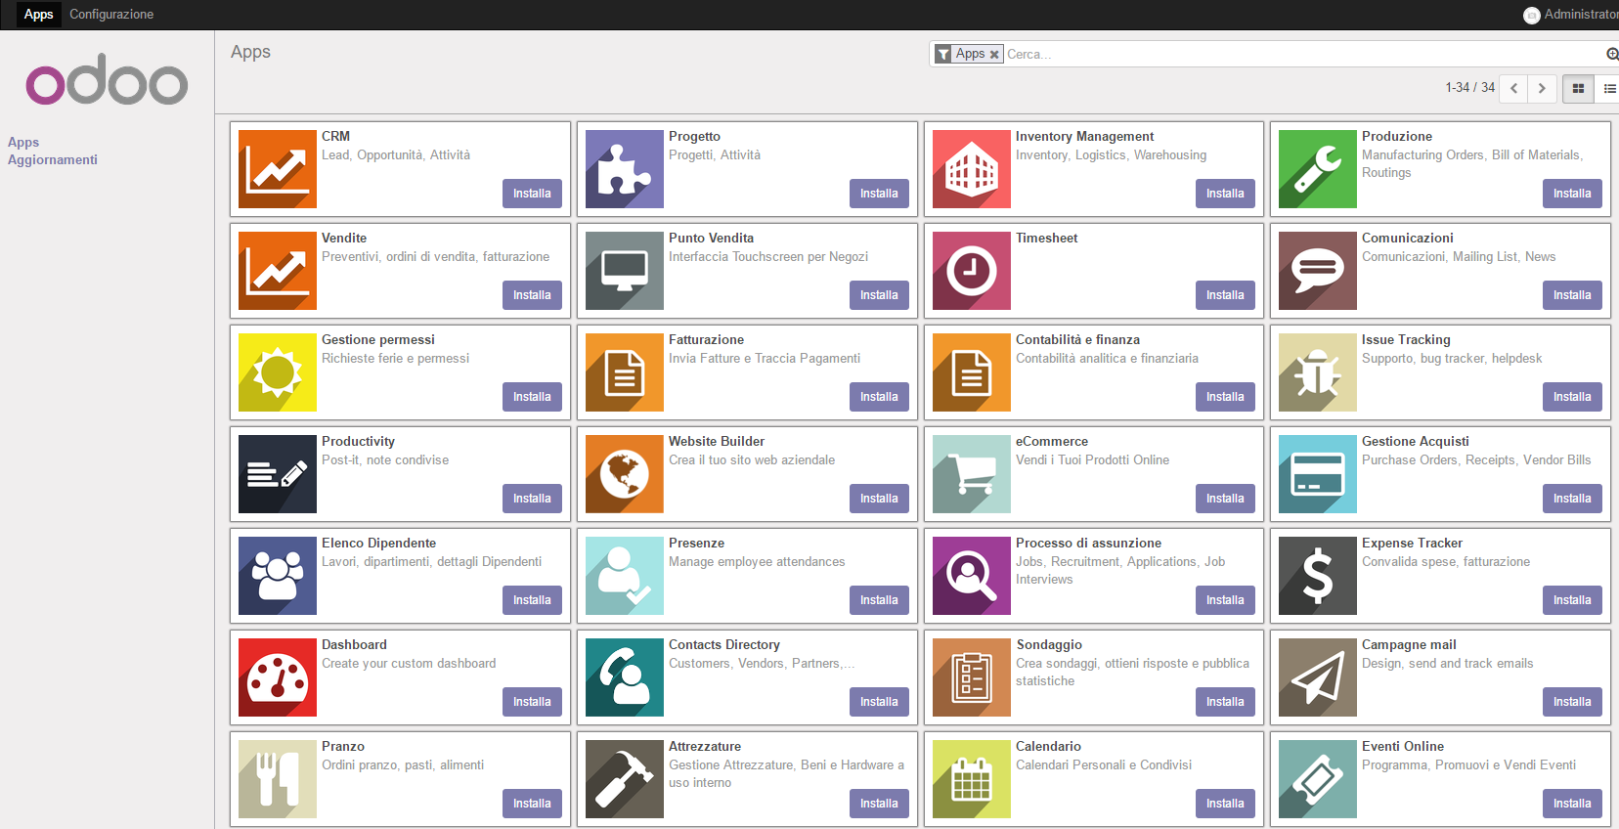The image size is (1619, 829).
Task: Install the Fatturazione app
Action: (879, 397)
